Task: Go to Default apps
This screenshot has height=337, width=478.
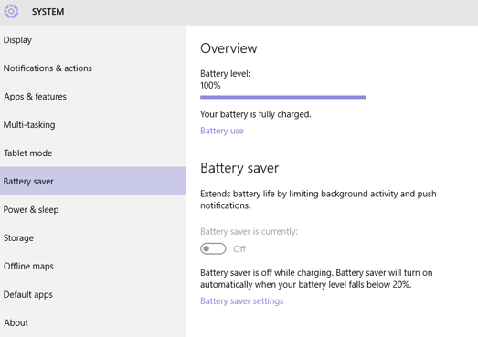Action: (93, 295)
